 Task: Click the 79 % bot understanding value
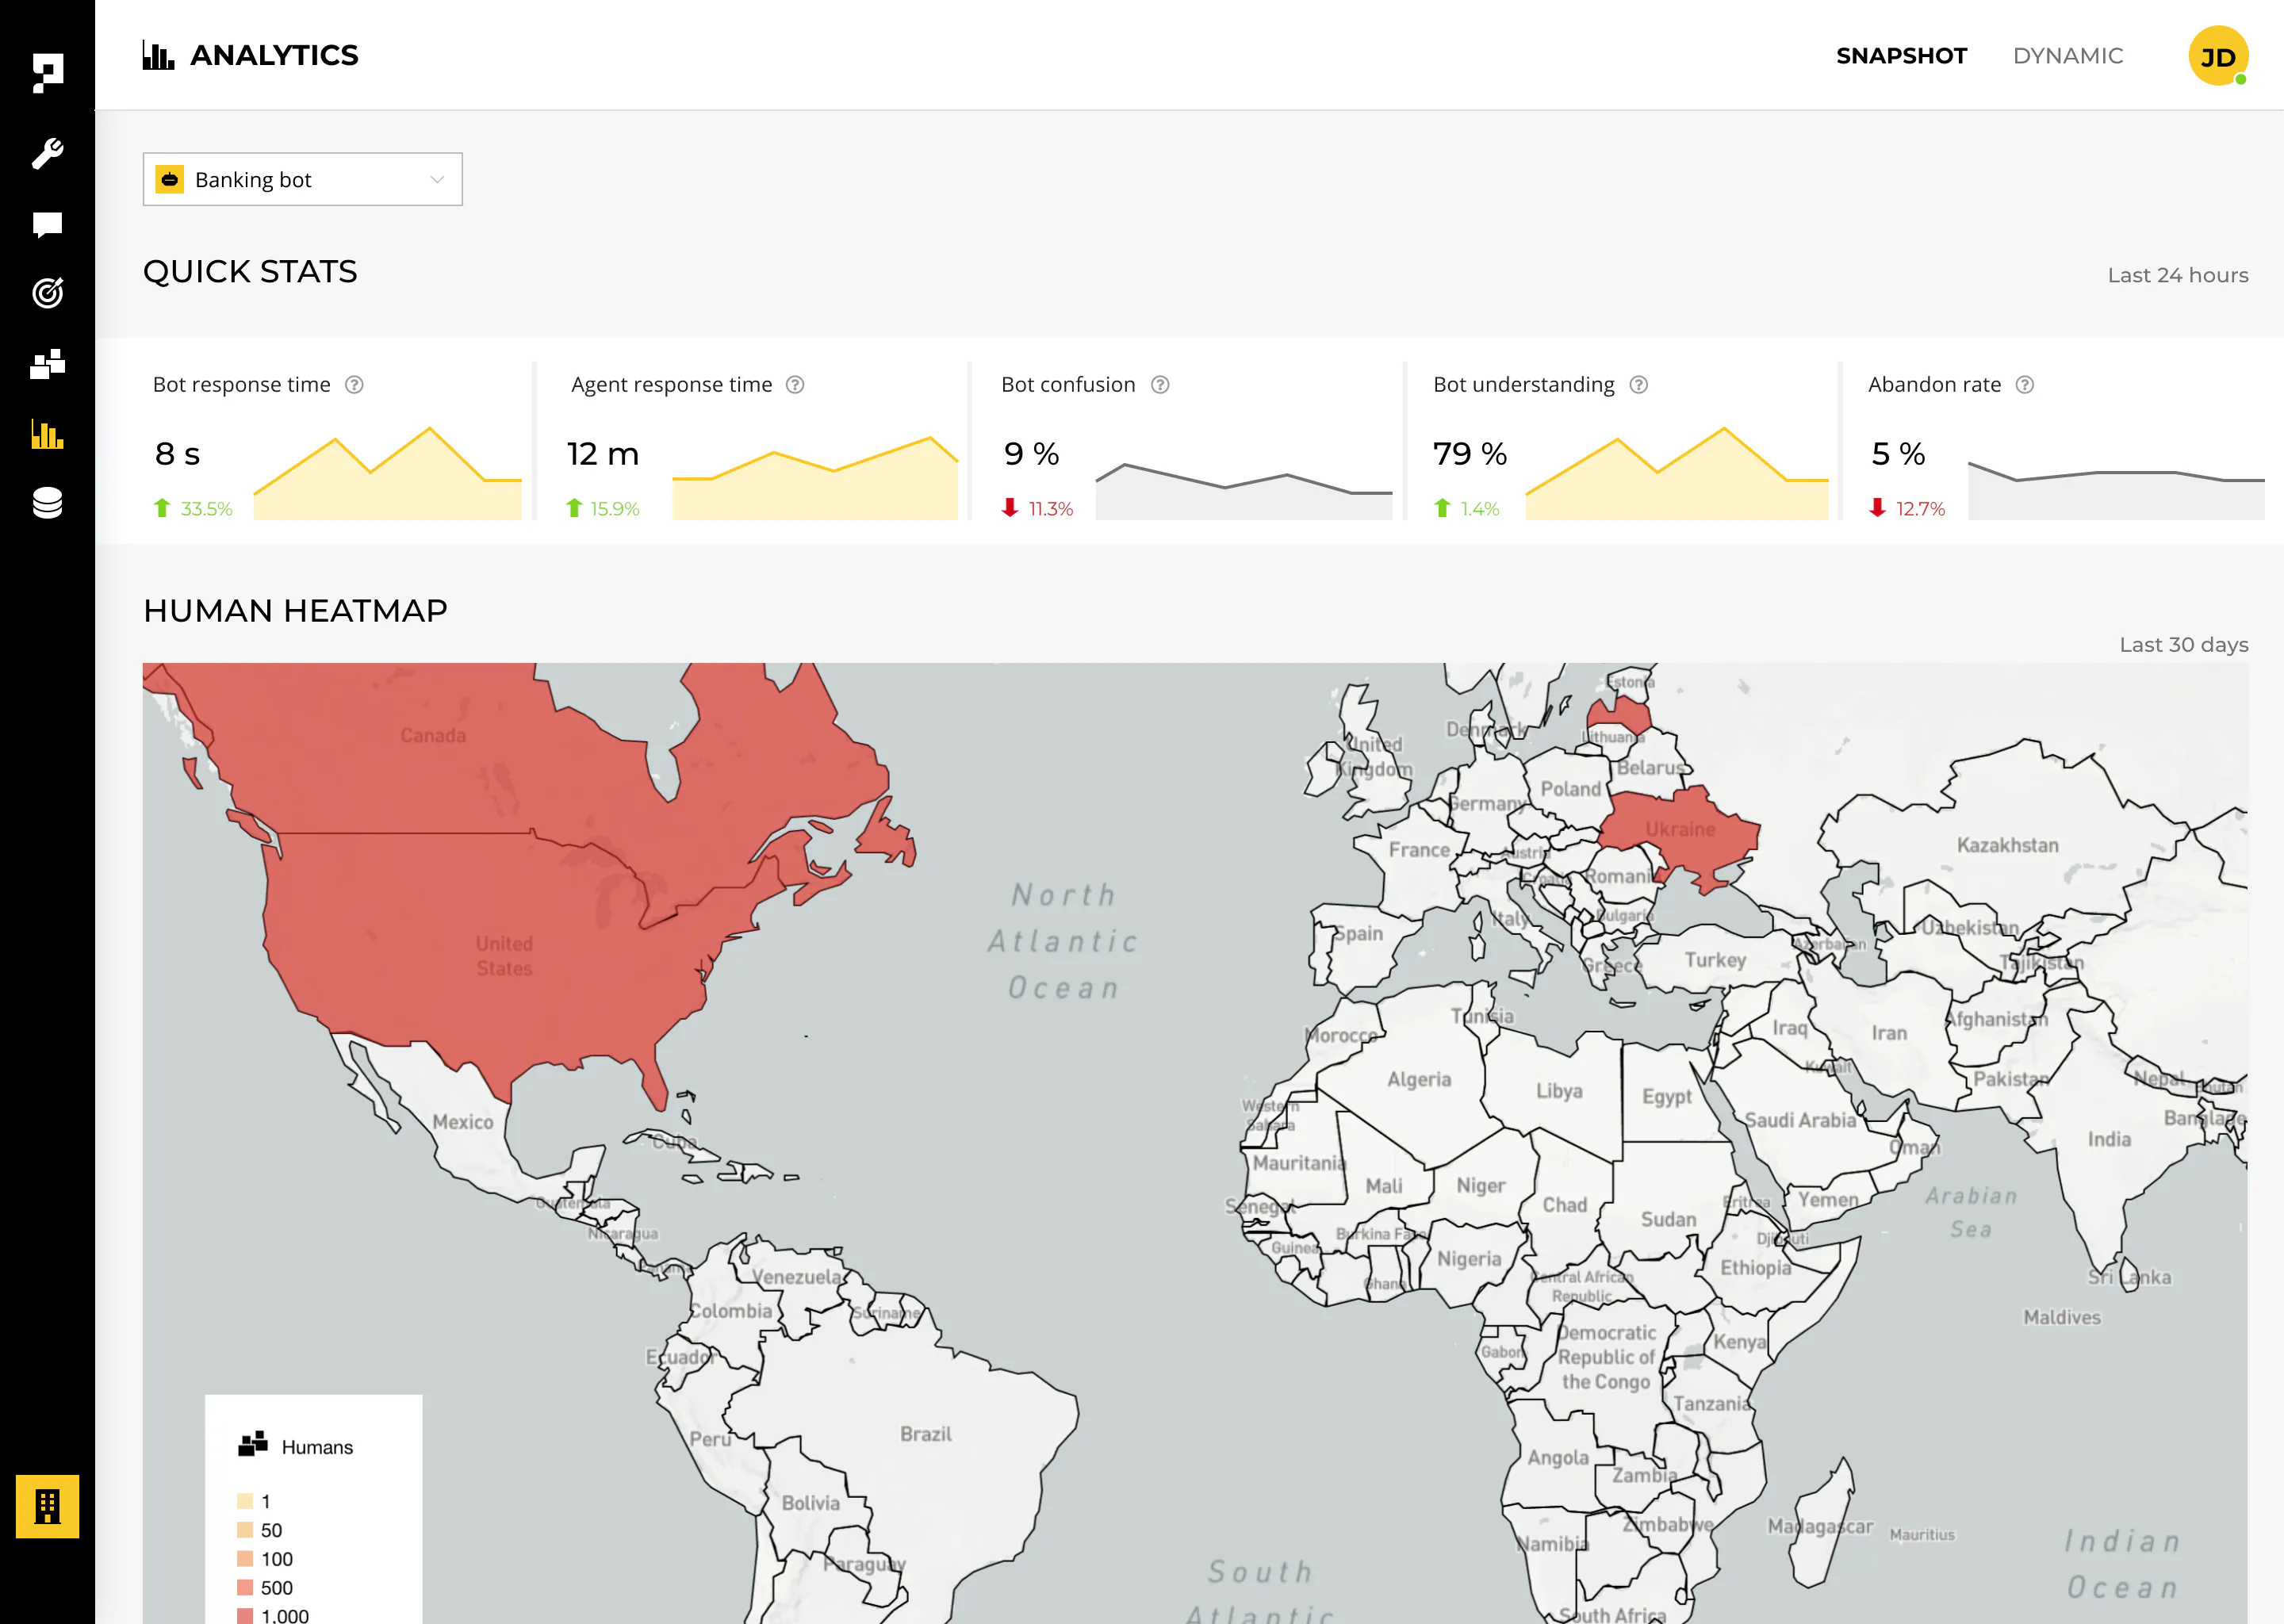pos(1469,454)
